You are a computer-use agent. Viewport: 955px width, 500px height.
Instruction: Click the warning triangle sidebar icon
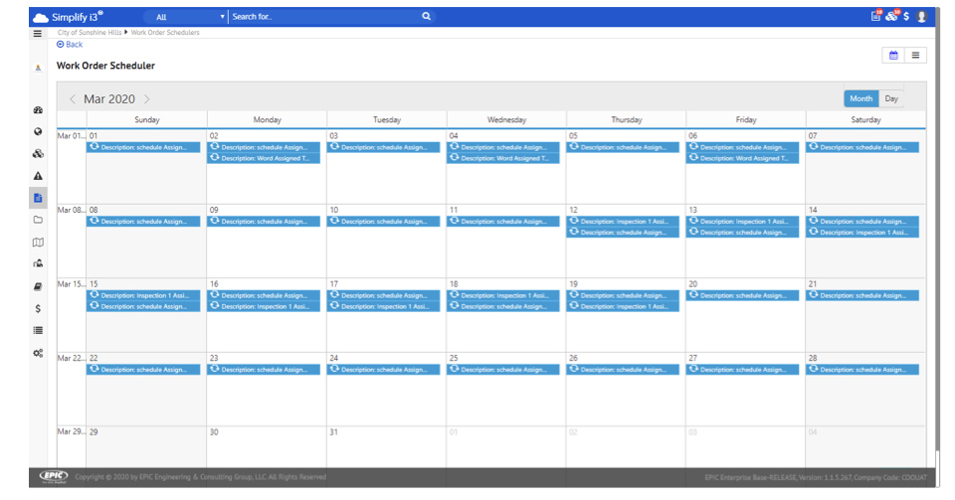(38, 176)
